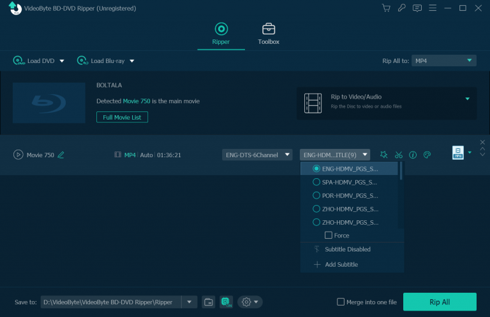490x317 pixels.
Task: Click the film strip rip mode icon
Action: 313,103
